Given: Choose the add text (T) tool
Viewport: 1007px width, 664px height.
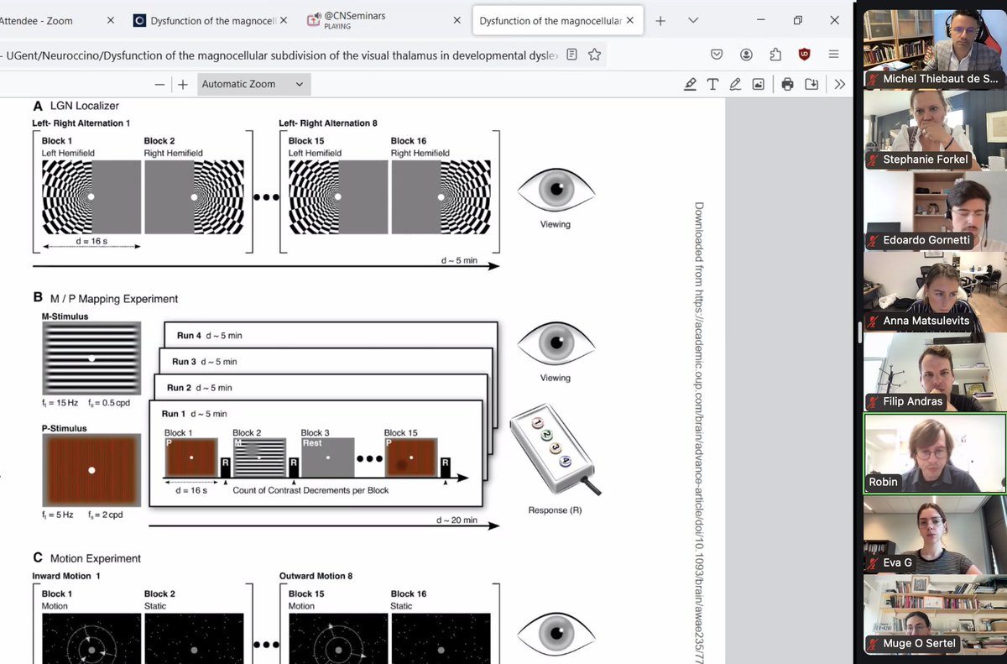Looking at the screenshot, I should click(712, 84).
